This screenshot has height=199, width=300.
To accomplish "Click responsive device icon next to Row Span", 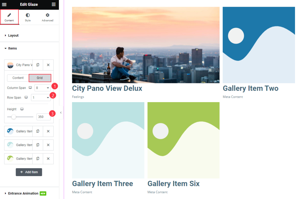I will pos(26,97).
